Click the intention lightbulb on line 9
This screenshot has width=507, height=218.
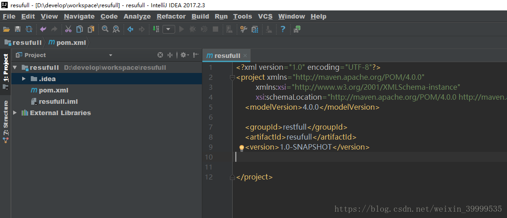[242, 148]
